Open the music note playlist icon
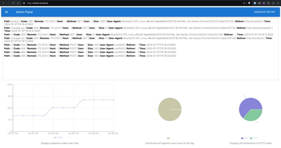 273,3
